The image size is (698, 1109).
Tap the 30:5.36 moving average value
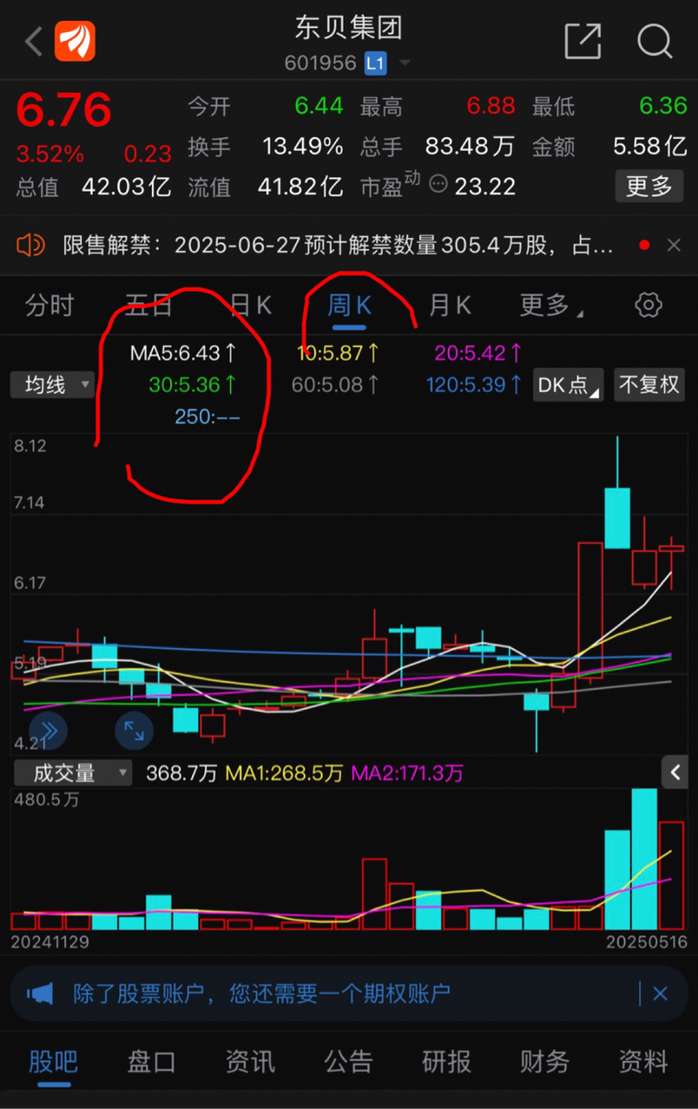193,385
